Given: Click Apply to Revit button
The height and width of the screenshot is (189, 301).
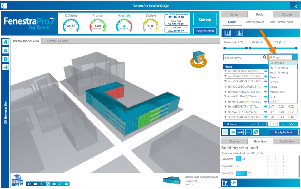Looking at the screenshot, I should coord(284,132).
